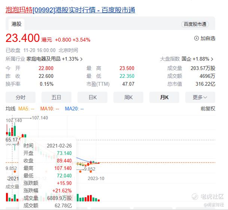Click the 107.140 high marker label on chart
This screenshot has height=210, width=228.
[x=40, y=118]
